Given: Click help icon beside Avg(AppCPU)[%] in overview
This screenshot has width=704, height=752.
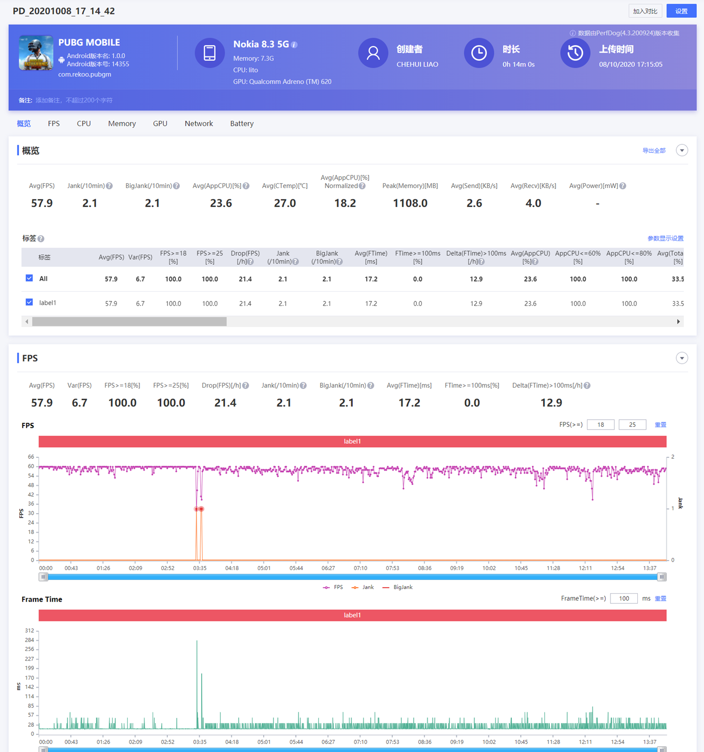Looking at the screenshot, I should (x=246, y=186).
